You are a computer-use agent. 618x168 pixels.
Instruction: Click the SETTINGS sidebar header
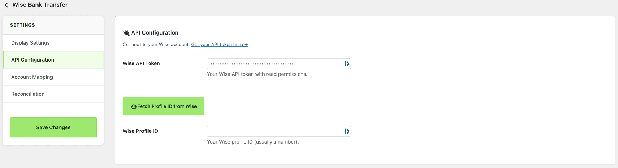(22, 25)
